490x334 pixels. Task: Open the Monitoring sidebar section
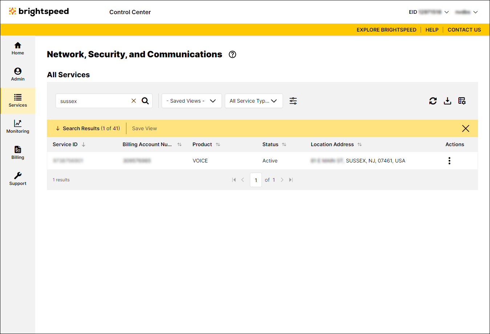18,127
